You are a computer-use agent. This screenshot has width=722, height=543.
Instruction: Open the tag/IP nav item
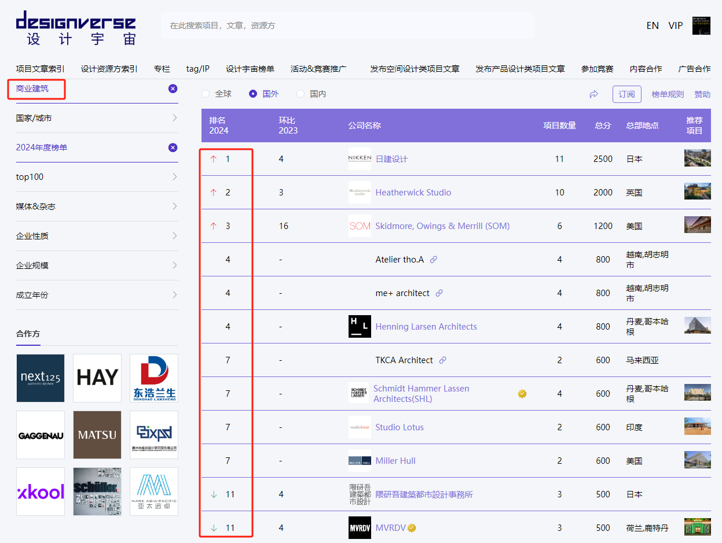click(198, 69)
